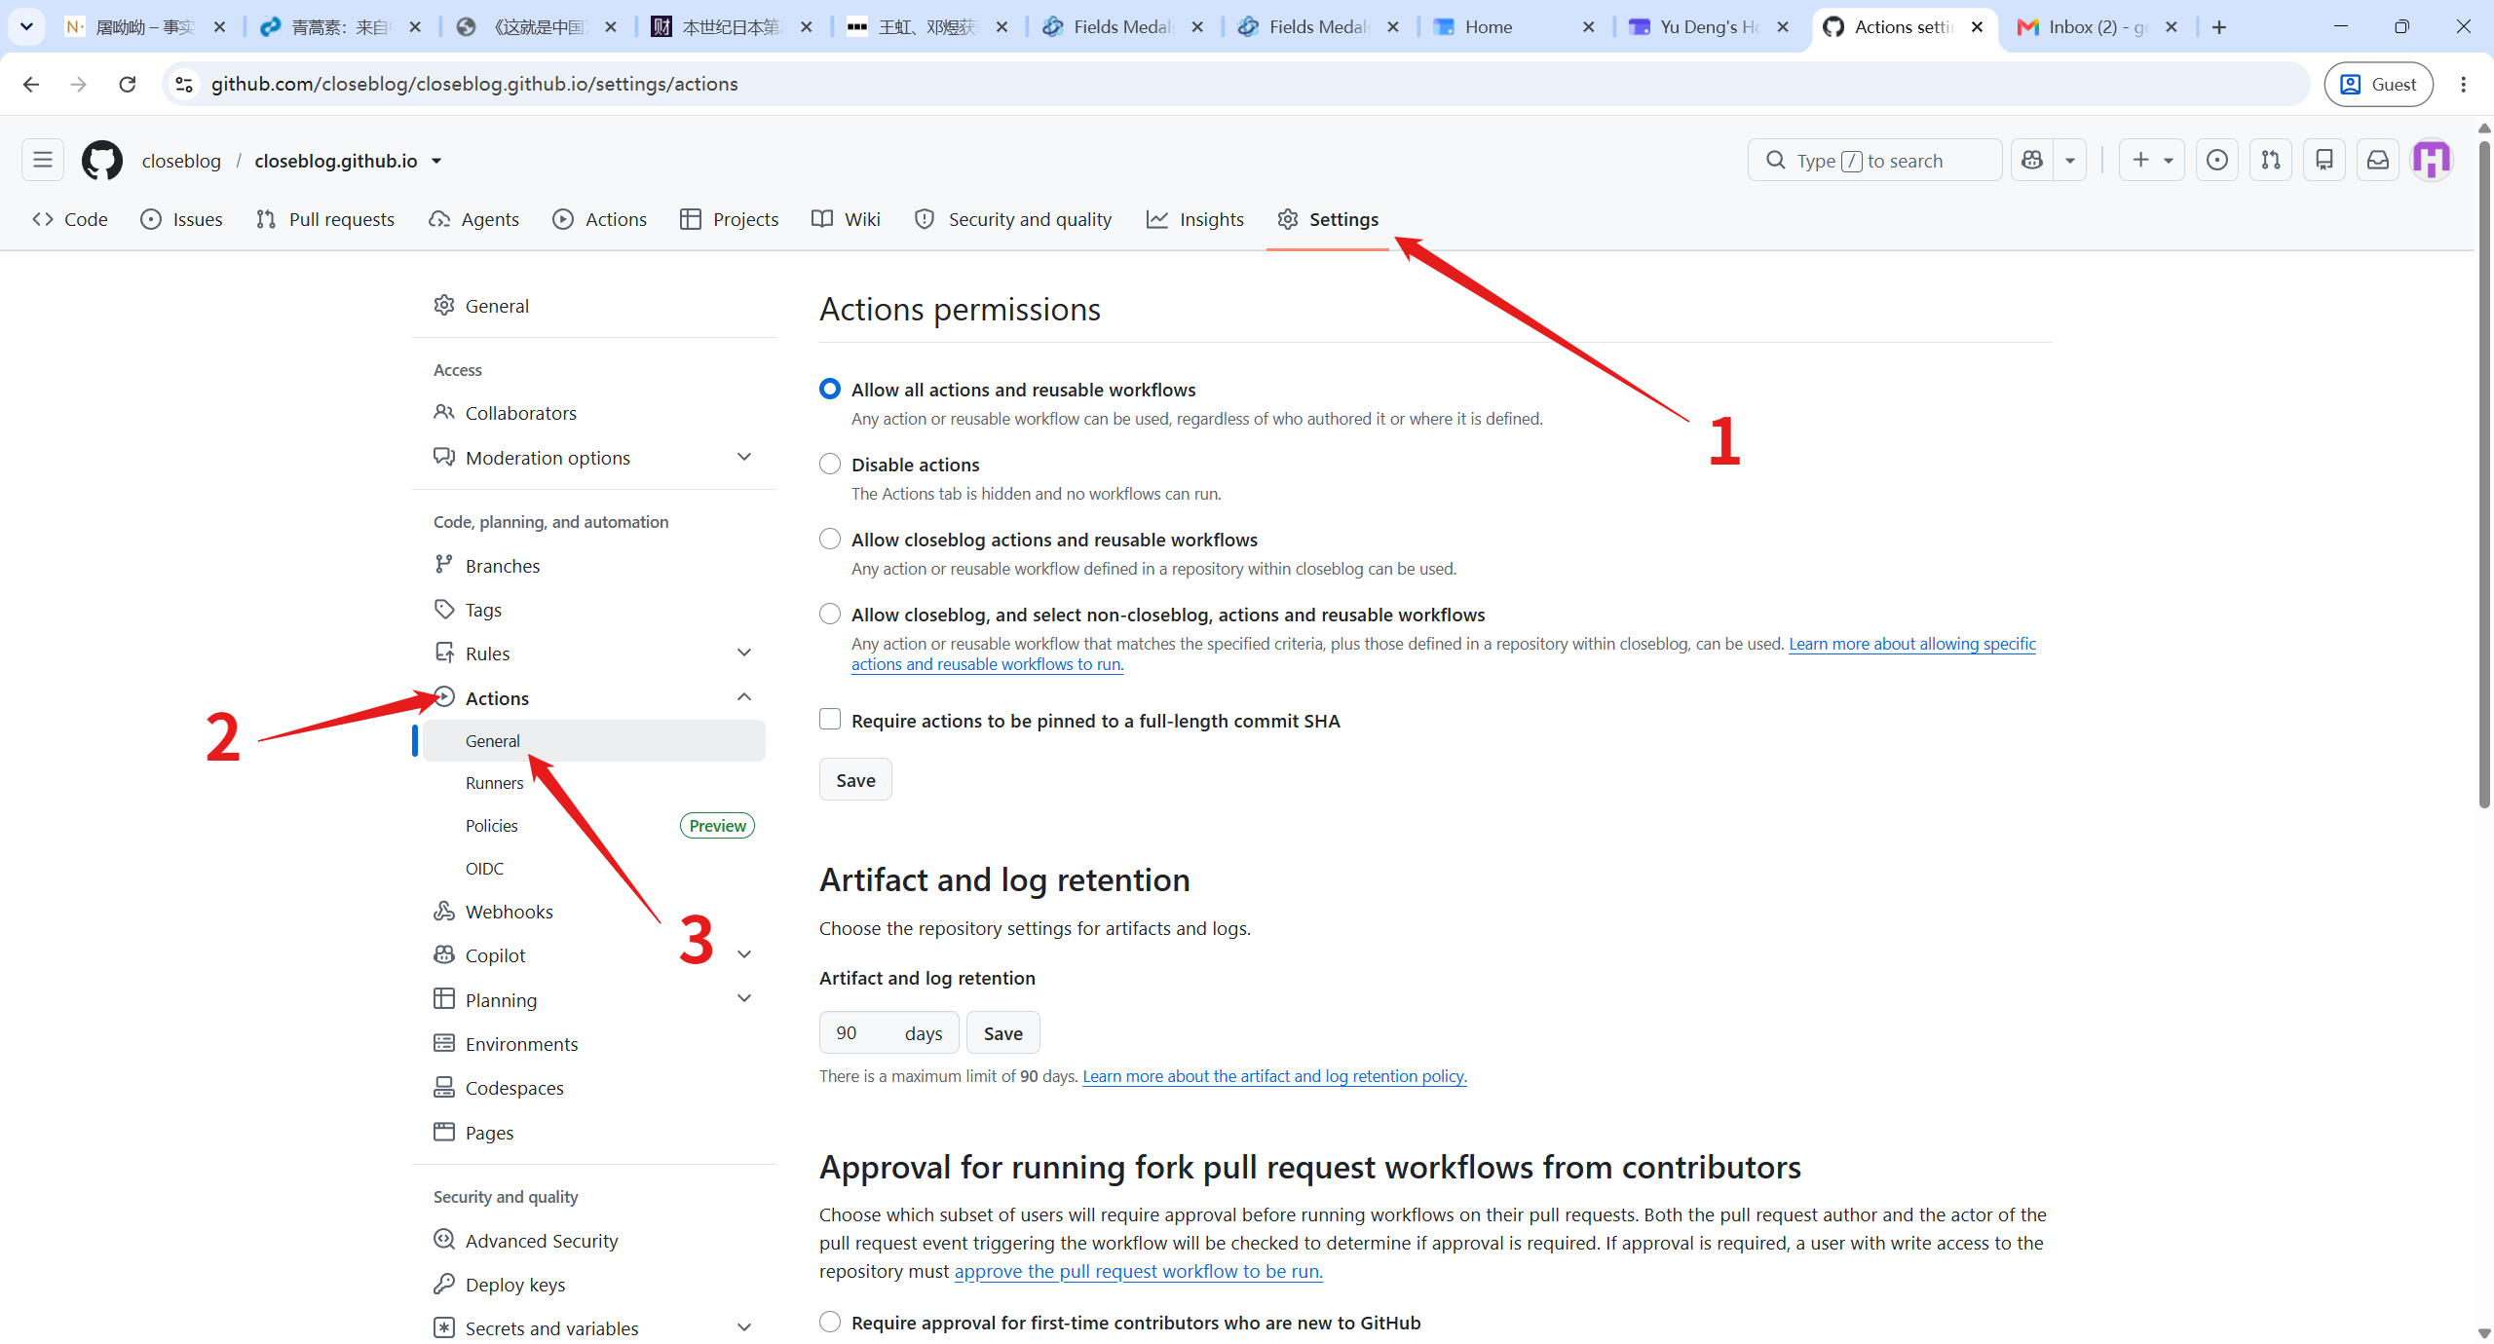Open the Copilot dropdown arrow in header
2494x1344 pixels.
[x=2070, y=160]
